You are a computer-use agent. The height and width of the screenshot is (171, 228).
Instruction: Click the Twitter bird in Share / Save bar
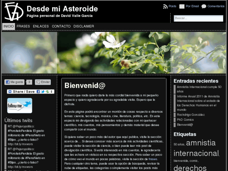43,92
